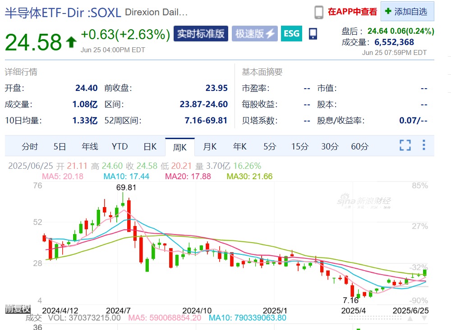This screenshot has width=451, height=330.
Task: Click the 区间 value 23.87-24.60
Action: (204, 104)
